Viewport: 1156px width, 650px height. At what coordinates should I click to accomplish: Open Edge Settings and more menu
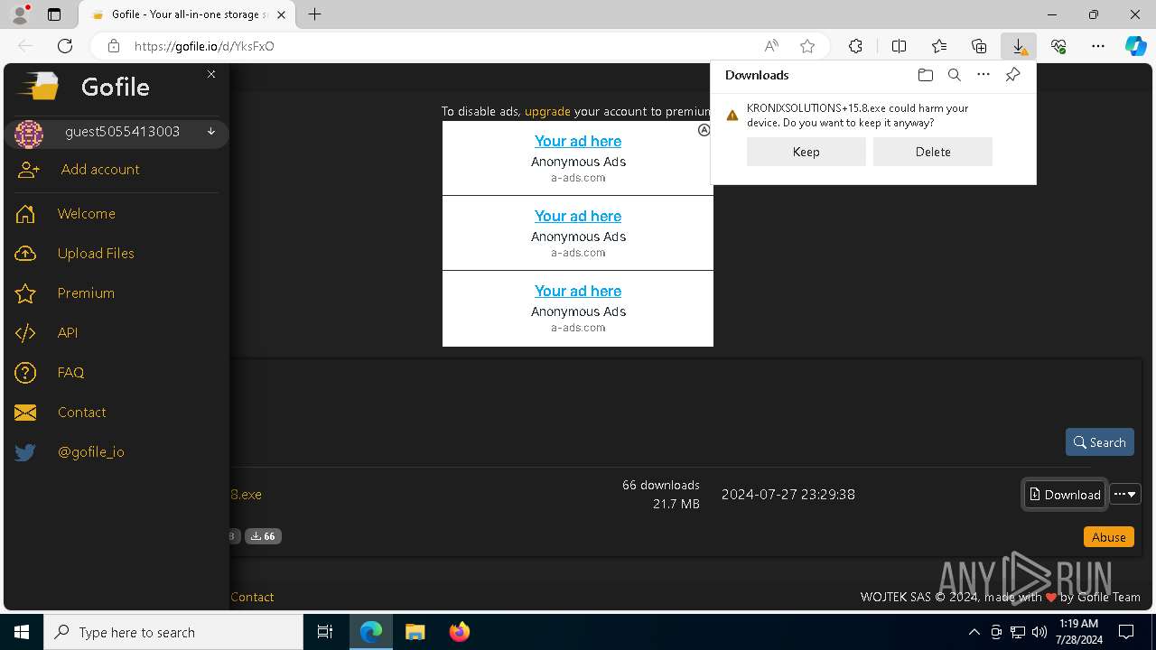coord(1098,46)
